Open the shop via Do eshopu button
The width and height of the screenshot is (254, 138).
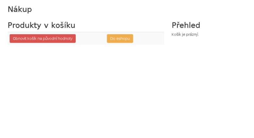point(120,38)
